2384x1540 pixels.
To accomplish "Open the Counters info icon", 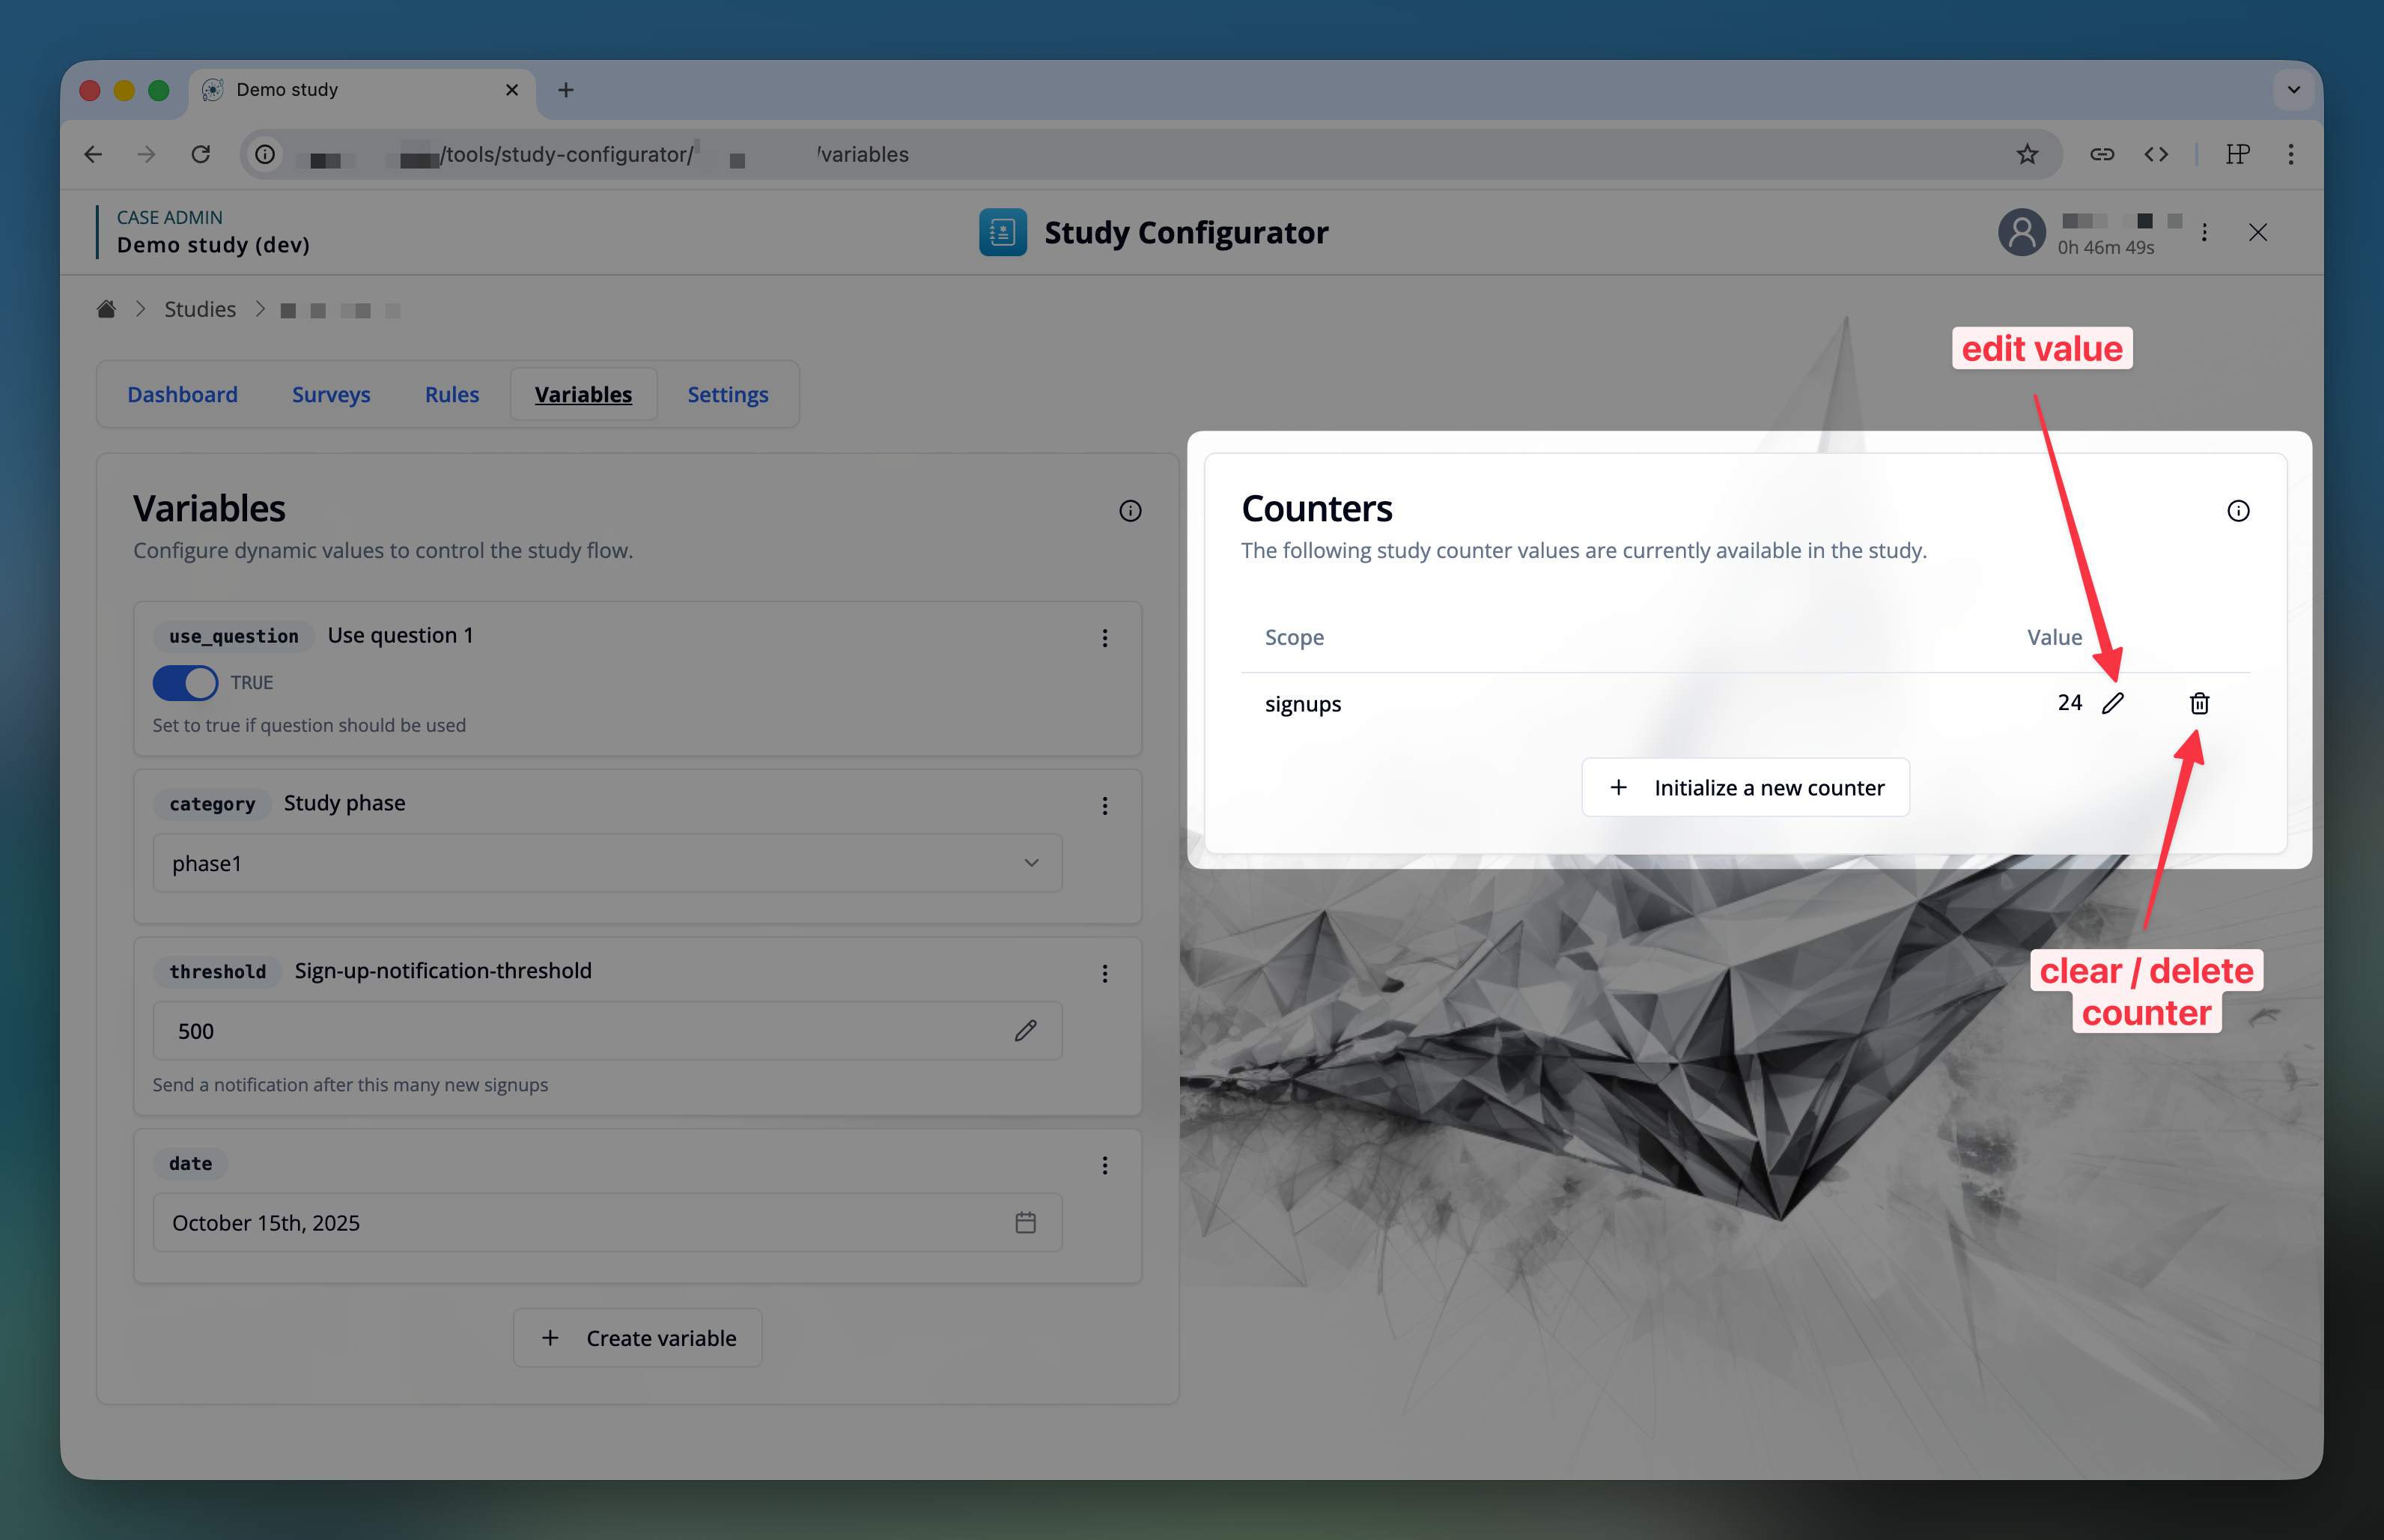I will [x=2238, y=511].
